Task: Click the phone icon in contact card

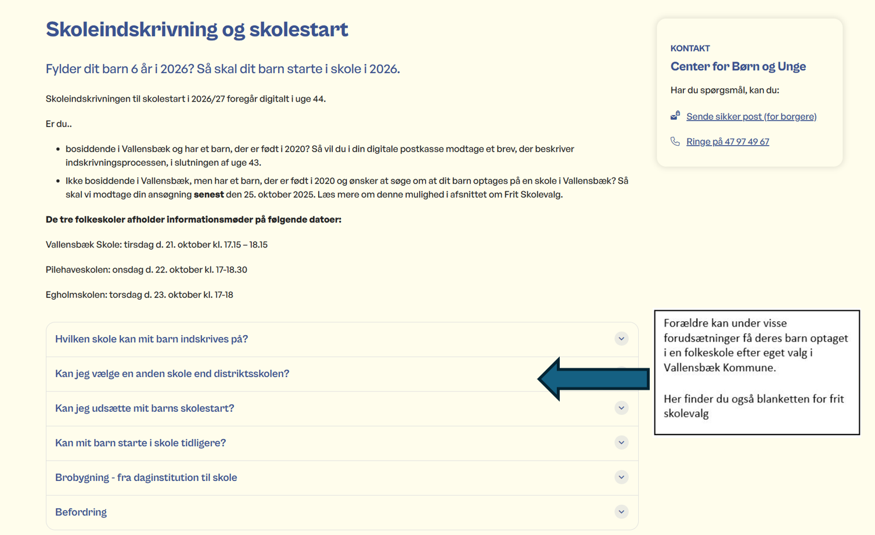Action: pos(675,141)
